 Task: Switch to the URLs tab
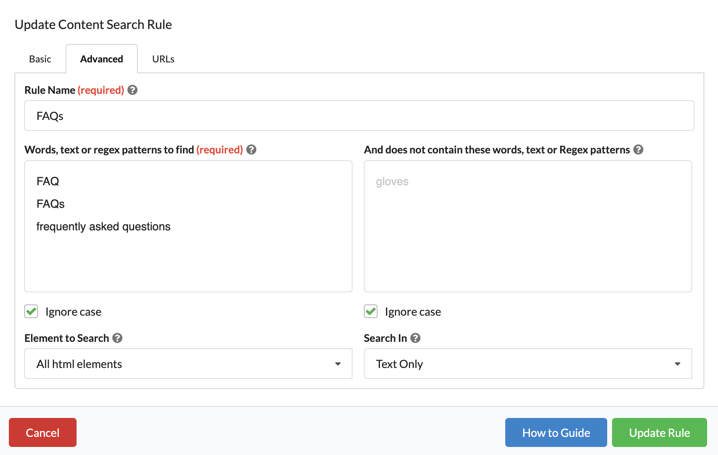point(163,59)
